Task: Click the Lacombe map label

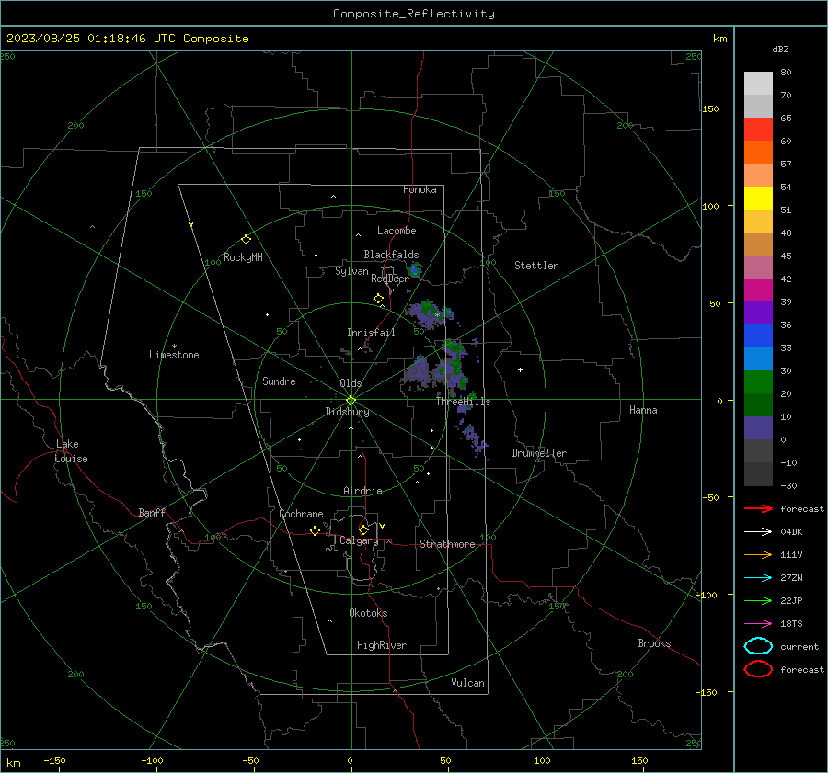Action: coord(397,231)
